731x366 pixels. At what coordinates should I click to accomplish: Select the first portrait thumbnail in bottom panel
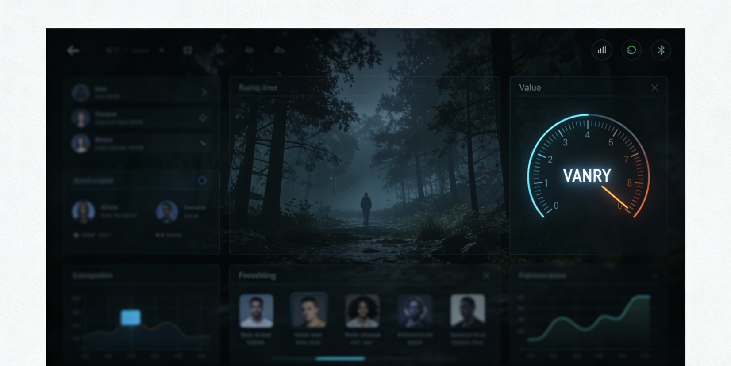click(256, 311)
